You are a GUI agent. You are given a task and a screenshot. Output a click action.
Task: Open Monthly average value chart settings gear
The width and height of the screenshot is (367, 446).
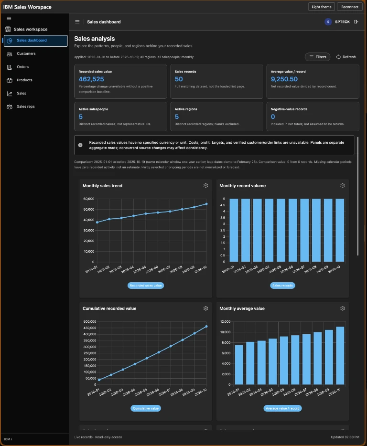click(343, 308)
